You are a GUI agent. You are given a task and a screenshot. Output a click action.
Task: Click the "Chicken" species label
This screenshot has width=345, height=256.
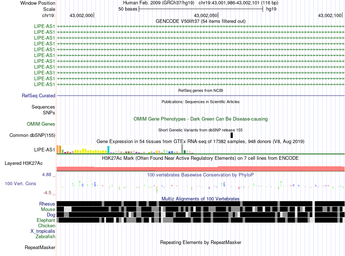46,225
